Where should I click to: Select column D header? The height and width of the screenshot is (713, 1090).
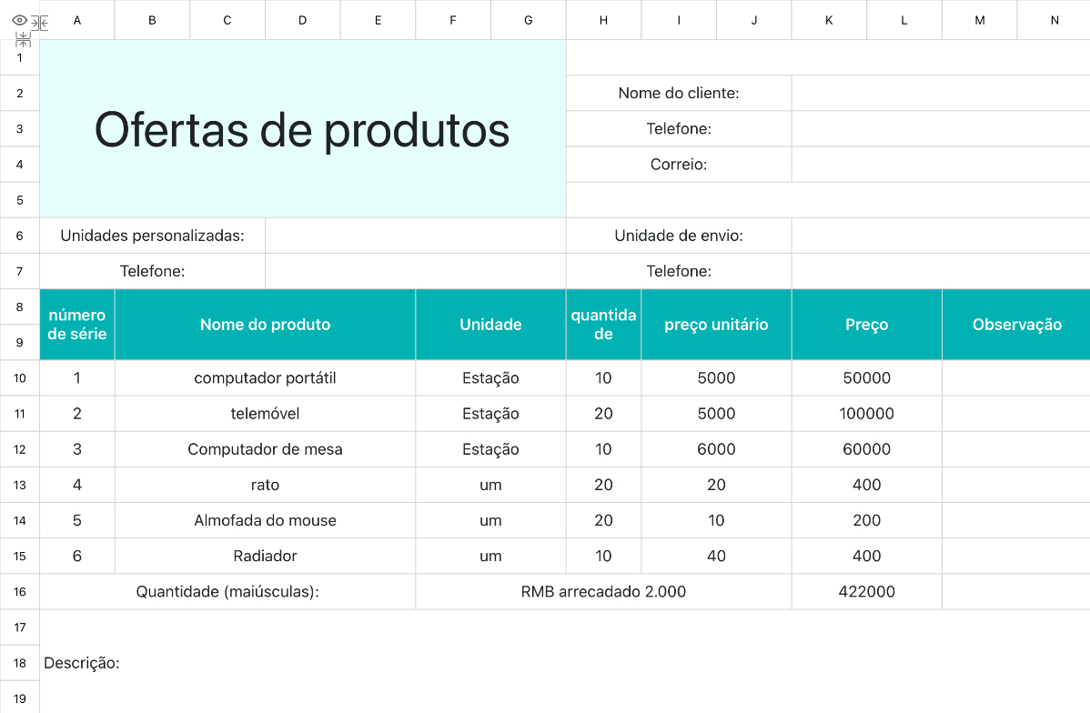point(302,20)
